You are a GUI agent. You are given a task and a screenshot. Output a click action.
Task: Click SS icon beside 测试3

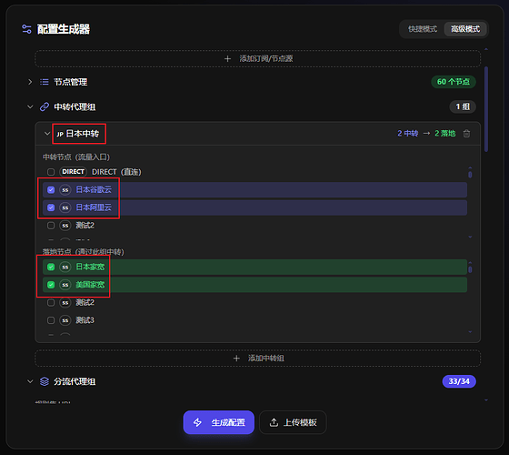pos(65,320)
